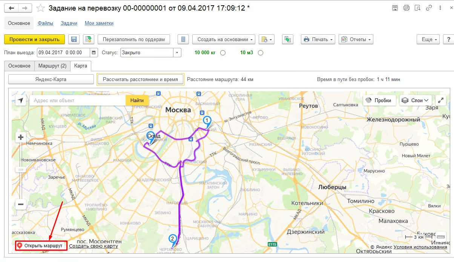Click Перезаполнить по ордерам button
Screen dimensions: 454x262
click(134, 39)
